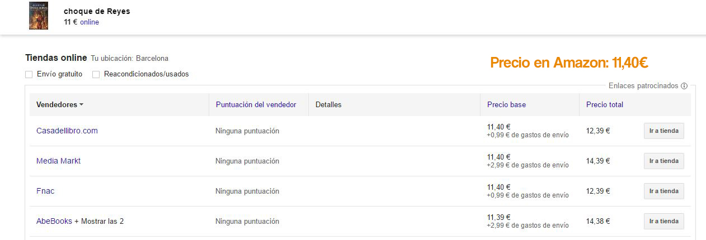
Task: Open the Casadellibro.com seller link
Action: point(67,131)
